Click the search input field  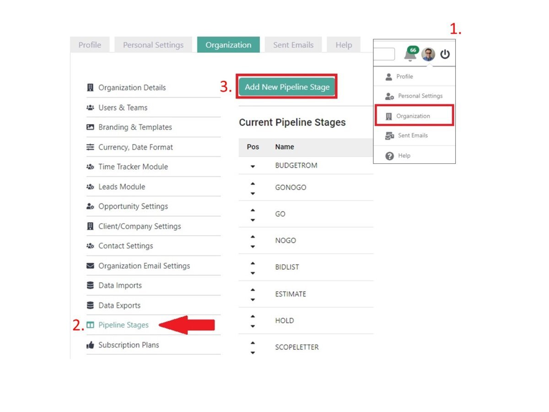(384, 54)
